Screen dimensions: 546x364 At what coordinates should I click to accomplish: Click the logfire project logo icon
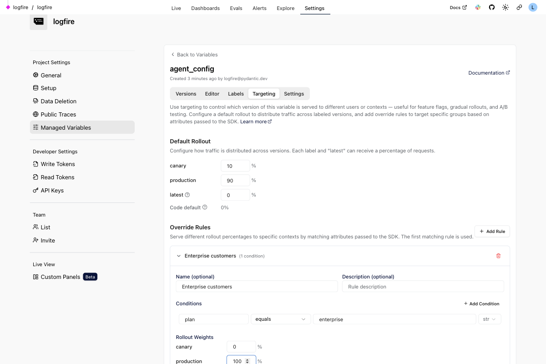coord(39,21)
